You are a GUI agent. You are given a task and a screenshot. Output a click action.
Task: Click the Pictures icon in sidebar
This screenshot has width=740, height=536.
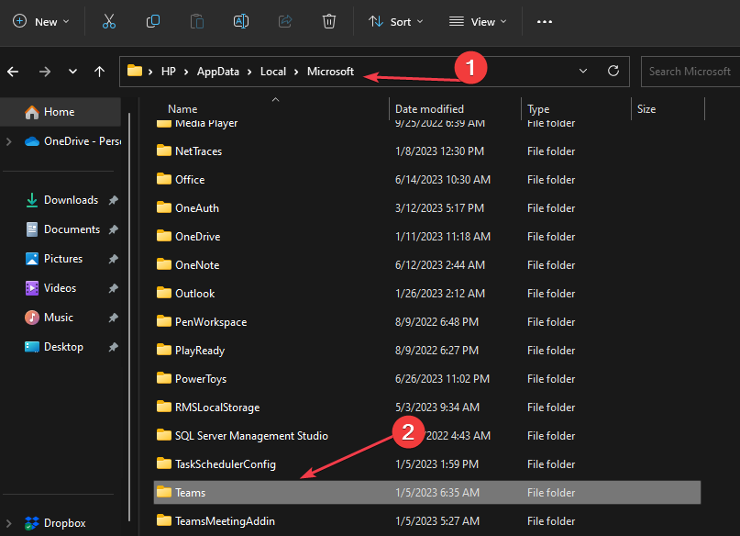coord(31,259)
